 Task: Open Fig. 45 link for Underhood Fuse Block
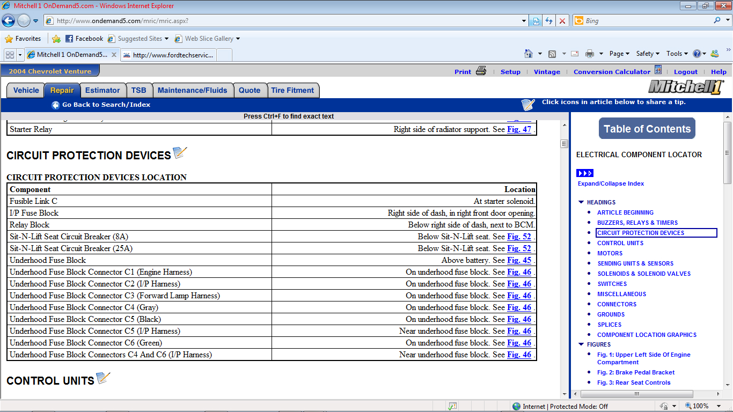tap(519, 260)
